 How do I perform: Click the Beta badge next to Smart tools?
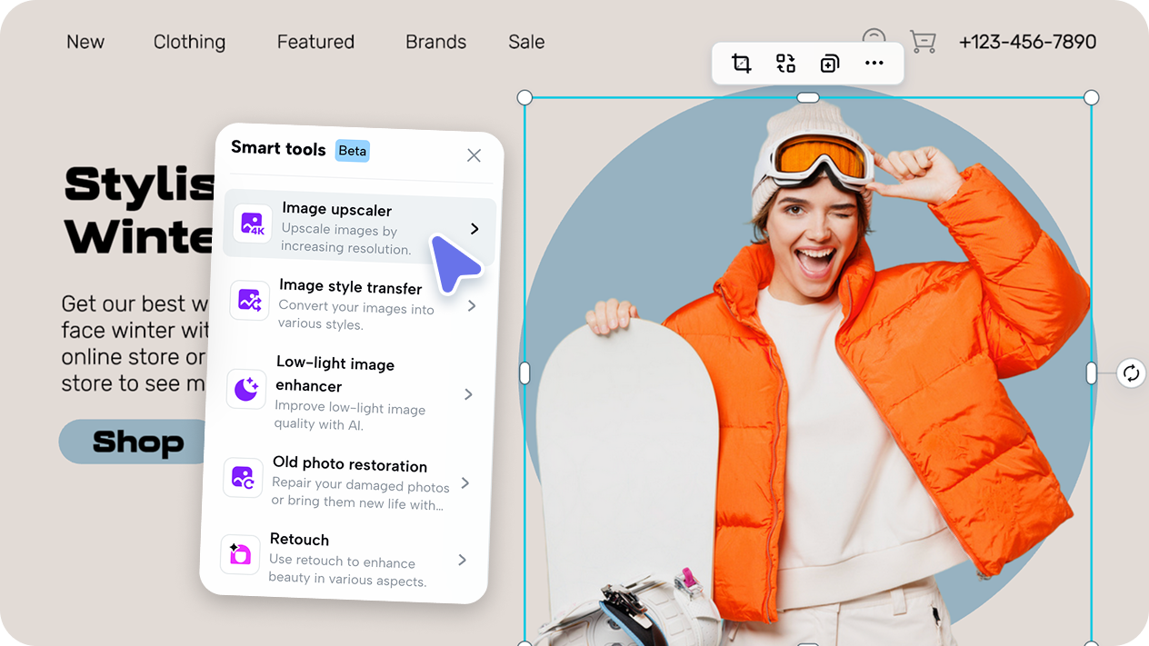353,151
